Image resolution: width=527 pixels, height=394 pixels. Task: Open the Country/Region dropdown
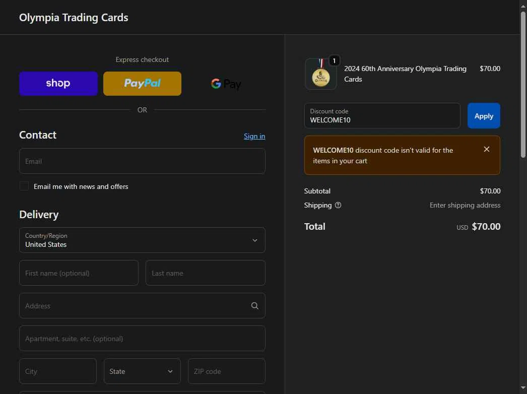[142, 240]
